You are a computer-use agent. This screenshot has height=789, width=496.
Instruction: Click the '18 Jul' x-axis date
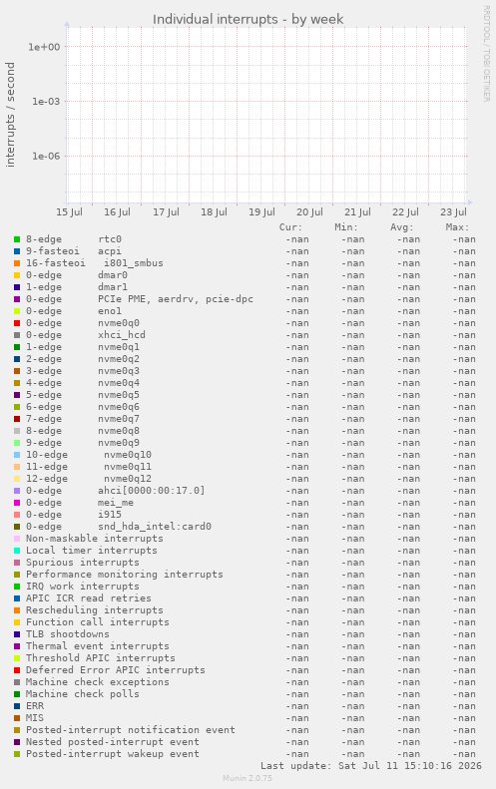[x=214, y=211]
